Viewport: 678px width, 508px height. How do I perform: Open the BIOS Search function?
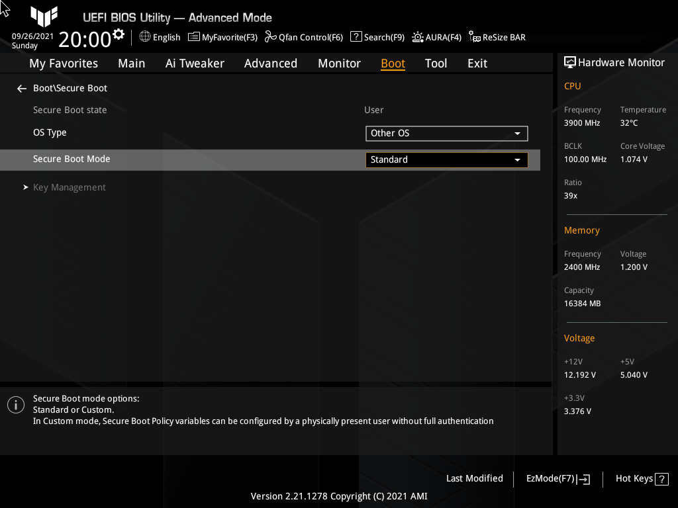pos(377,37)
